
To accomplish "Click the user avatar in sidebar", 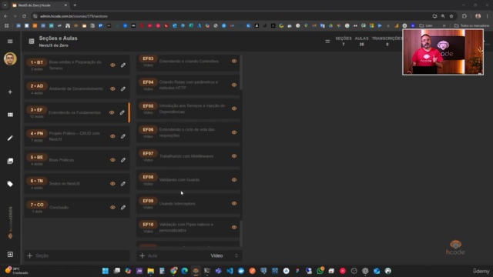I will (x=10, y=59).
